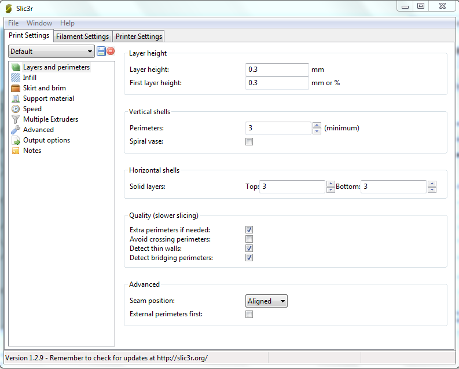
Task: Save the current preset with the disk icon
Action: click(101, 51)
